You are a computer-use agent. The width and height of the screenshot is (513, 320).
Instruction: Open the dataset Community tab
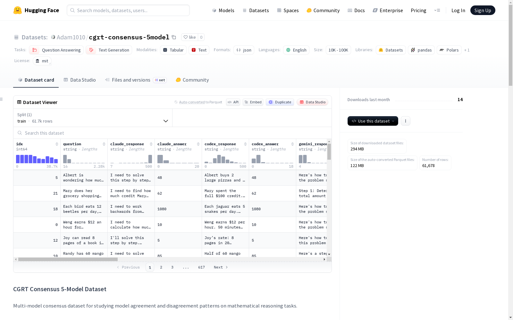click(192, 80)
